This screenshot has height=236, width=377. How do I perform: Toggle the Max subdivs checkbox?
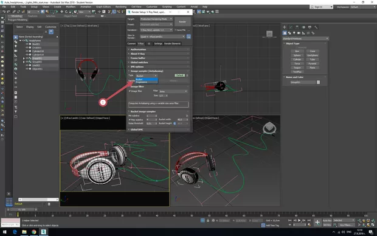coord(130,120)
